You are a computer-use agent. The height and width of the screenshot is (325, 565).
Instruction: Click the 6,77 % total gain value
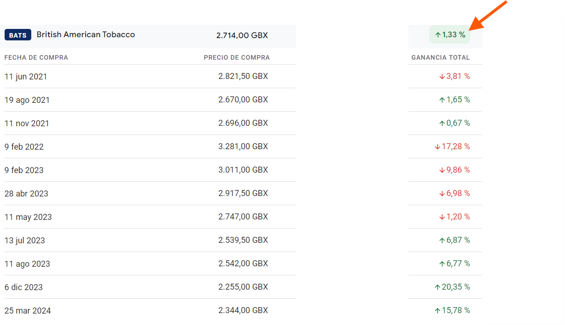[458, 263]
